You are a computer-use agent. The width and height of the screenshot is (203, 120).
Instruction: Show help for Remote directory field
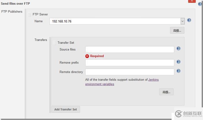(178, 71)
